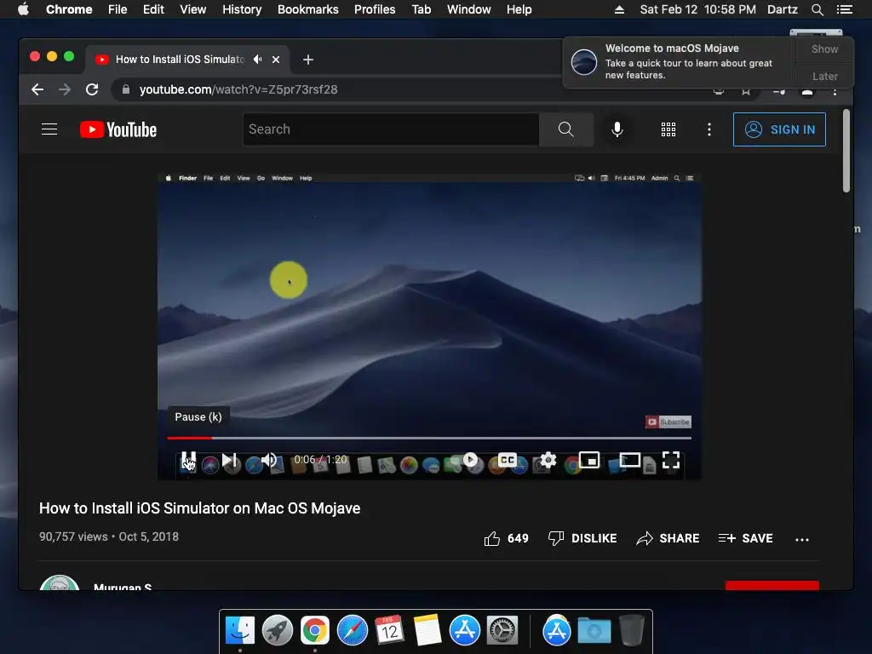The height and width of the screenshot is (654, 872).
Task: Open the Welcome to macOS Mojave notification
Action: [679, 61]
